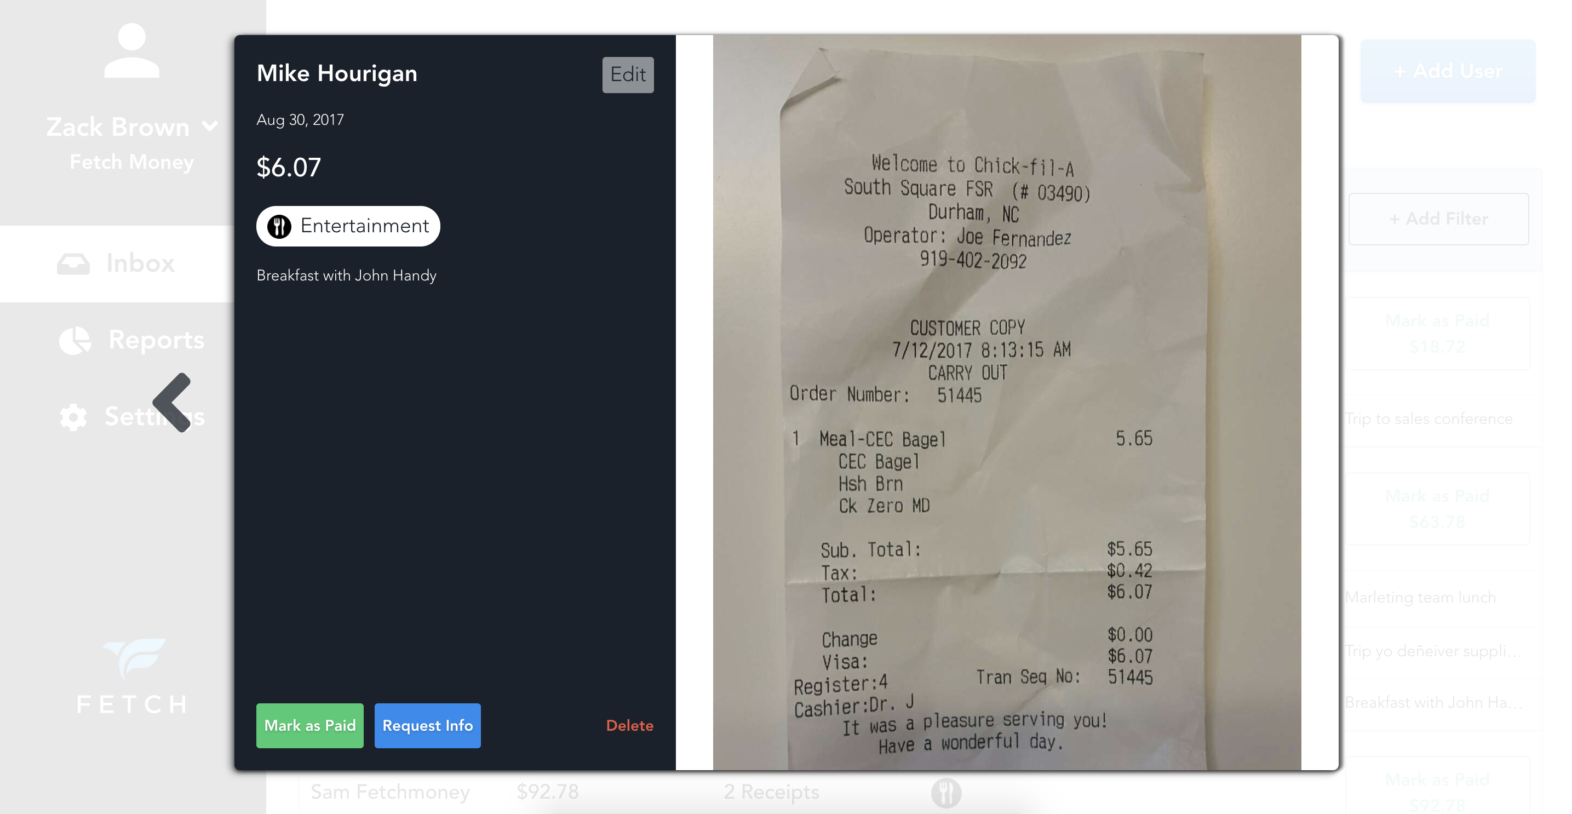Mark the $6.07 receipt as paid
This screenshot has height=814, width=1572.
click(x=309, y=725)
